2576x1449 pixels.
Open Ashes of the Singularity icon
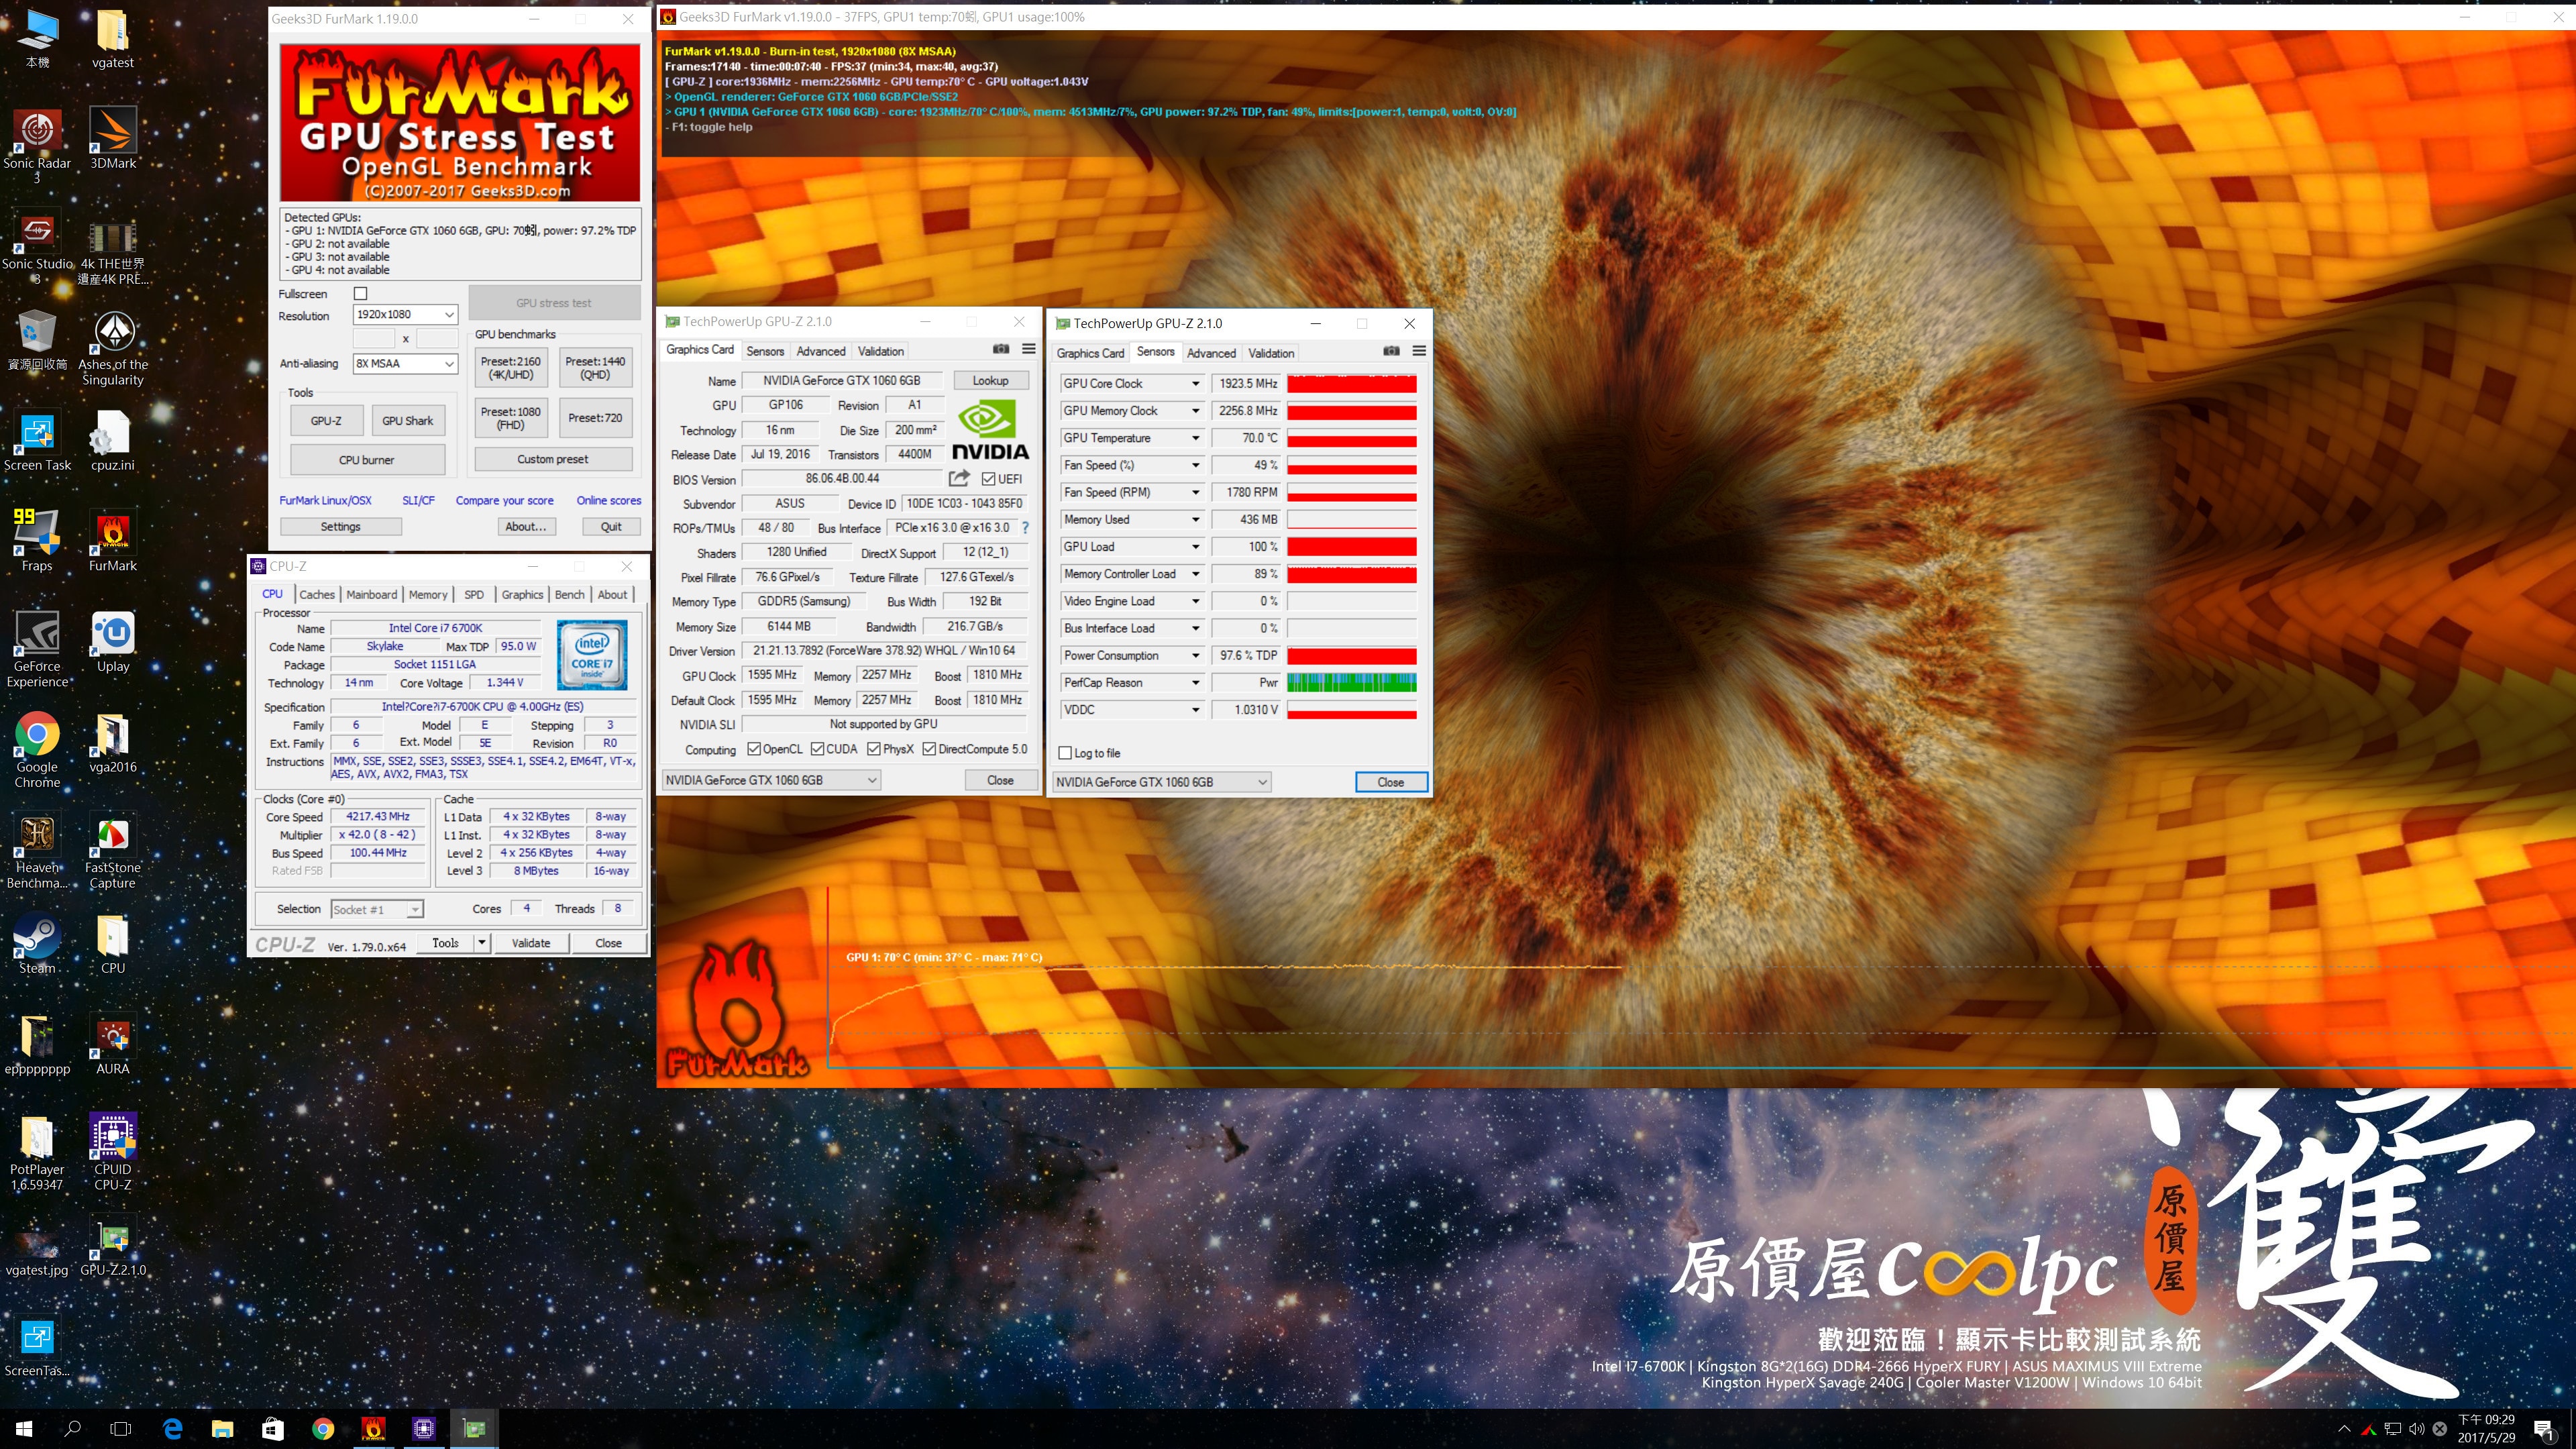coord(113,348)
